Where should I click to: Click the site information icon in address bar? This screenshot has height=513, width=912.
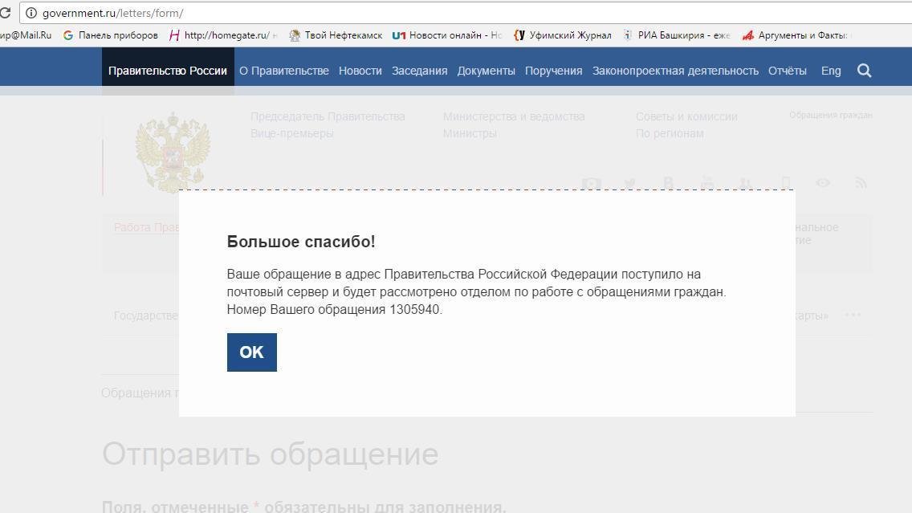coord(31,13)
